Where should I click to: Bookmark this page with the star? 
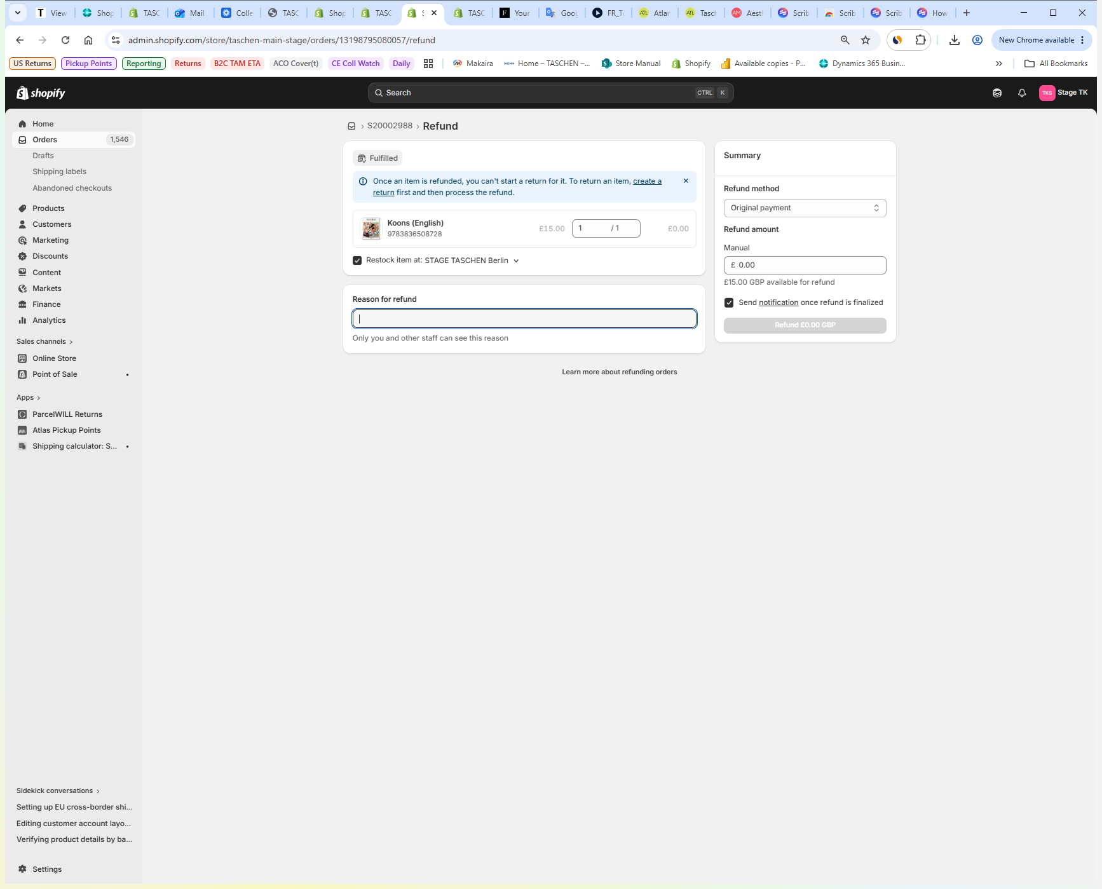[866, 40]
